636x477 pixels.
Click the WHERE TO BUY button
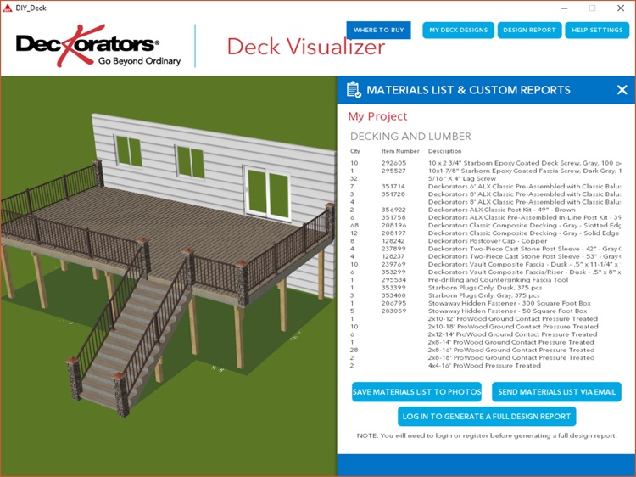(378, 30)
